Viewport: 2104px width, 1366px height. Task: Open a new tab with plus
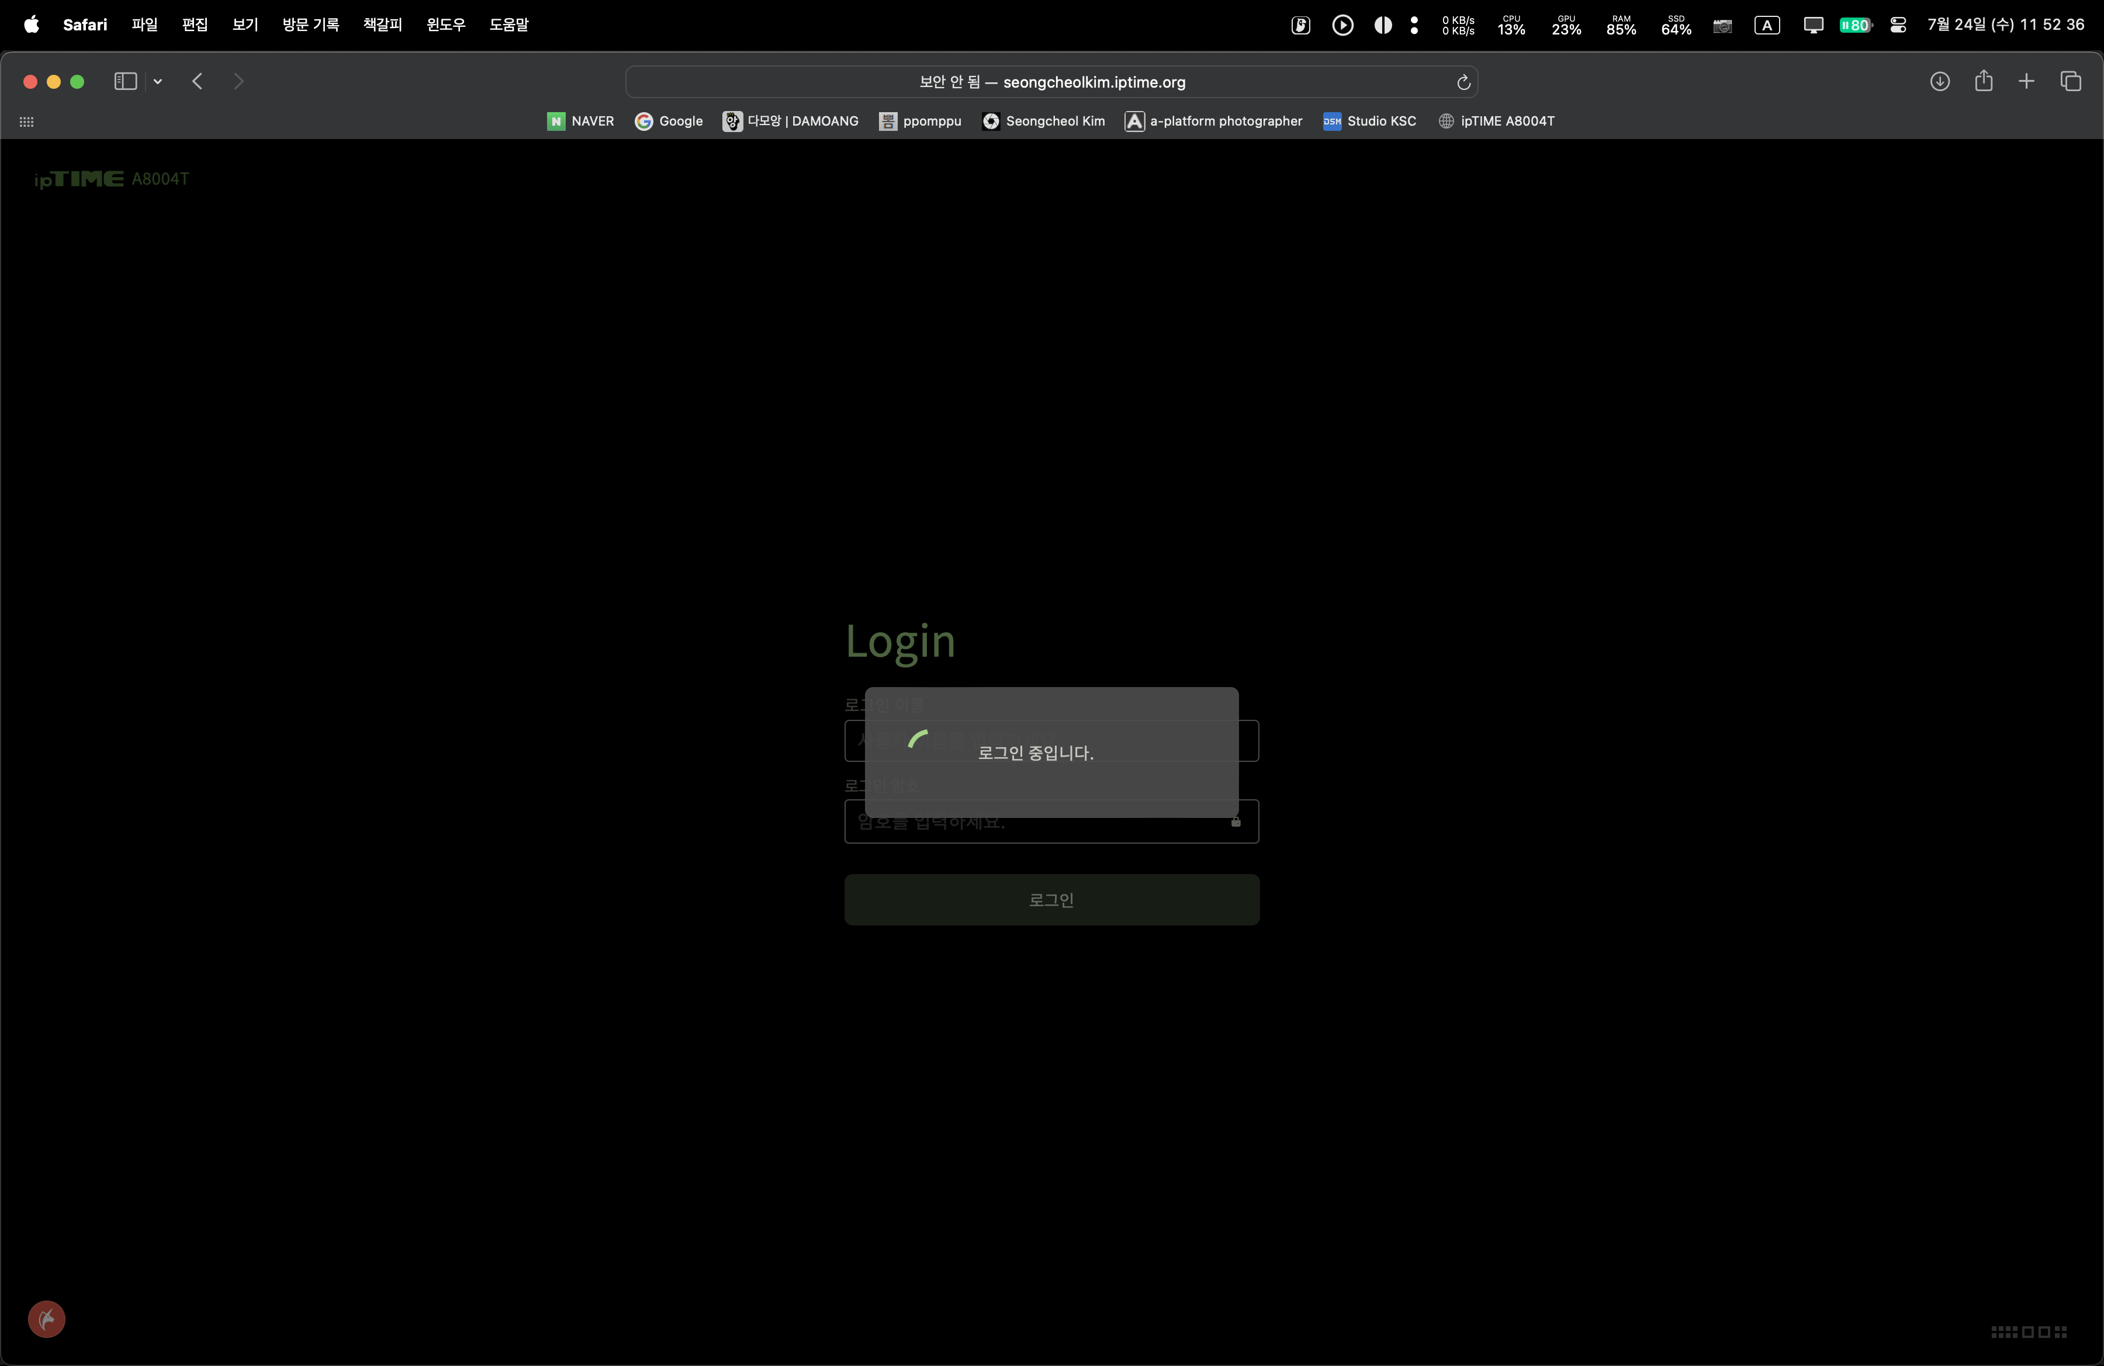(2026, 81)
